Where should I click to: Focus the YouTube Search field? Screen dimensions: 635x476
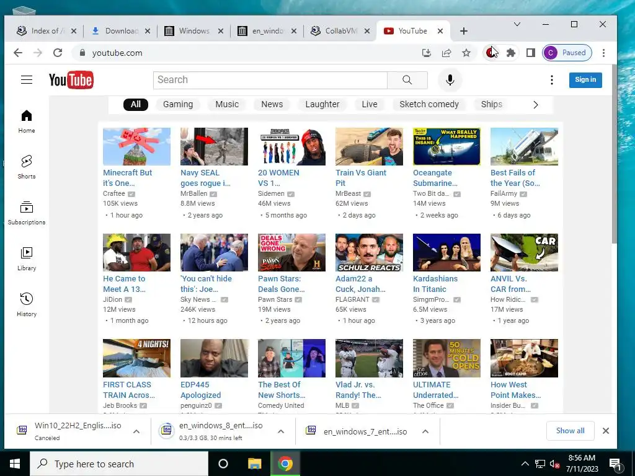tap(270, 80)
